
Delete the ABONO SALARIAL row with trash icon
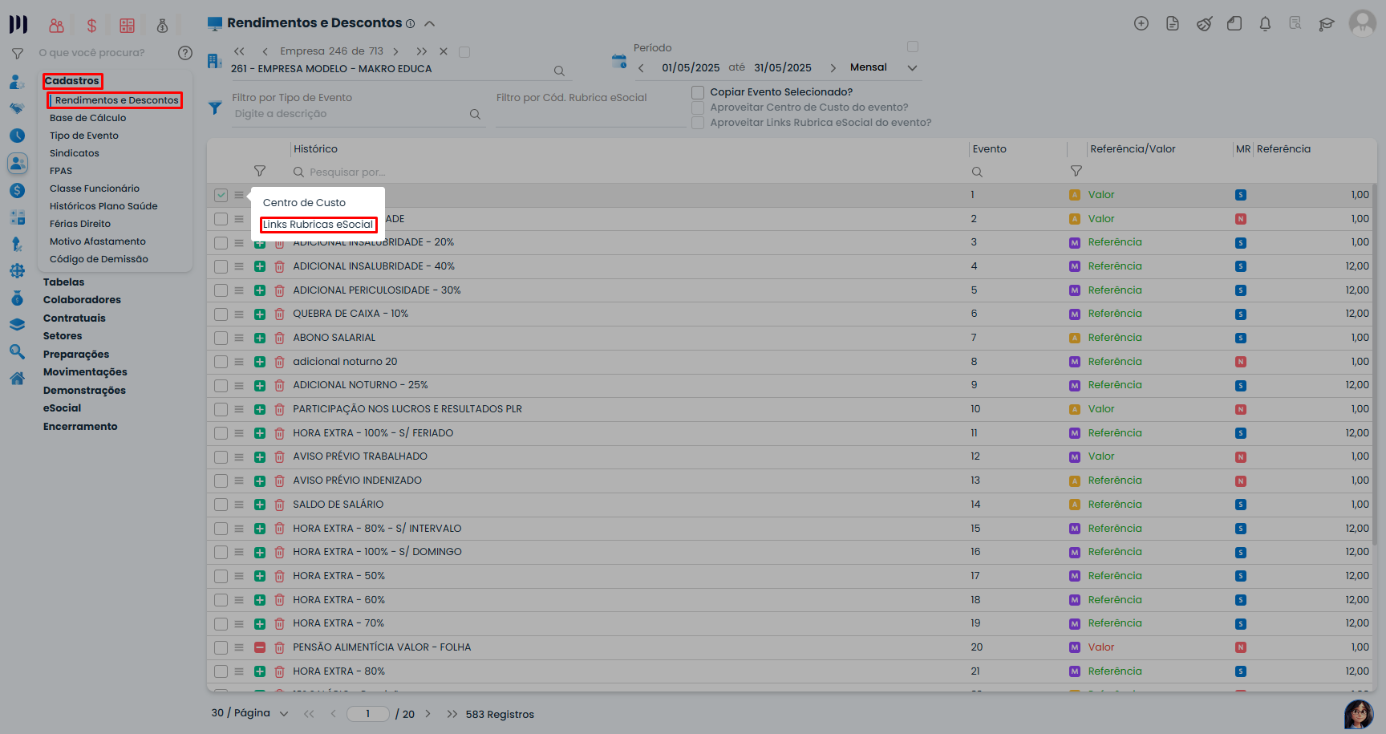279,339
